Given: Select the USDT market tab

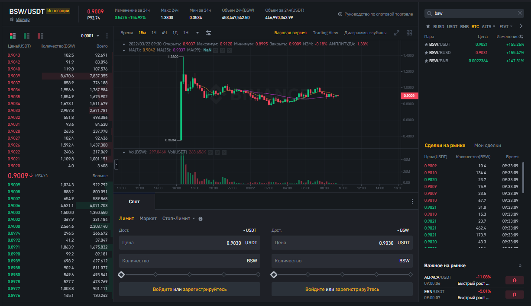Looking at the screenshot, I should pos(452,26).
